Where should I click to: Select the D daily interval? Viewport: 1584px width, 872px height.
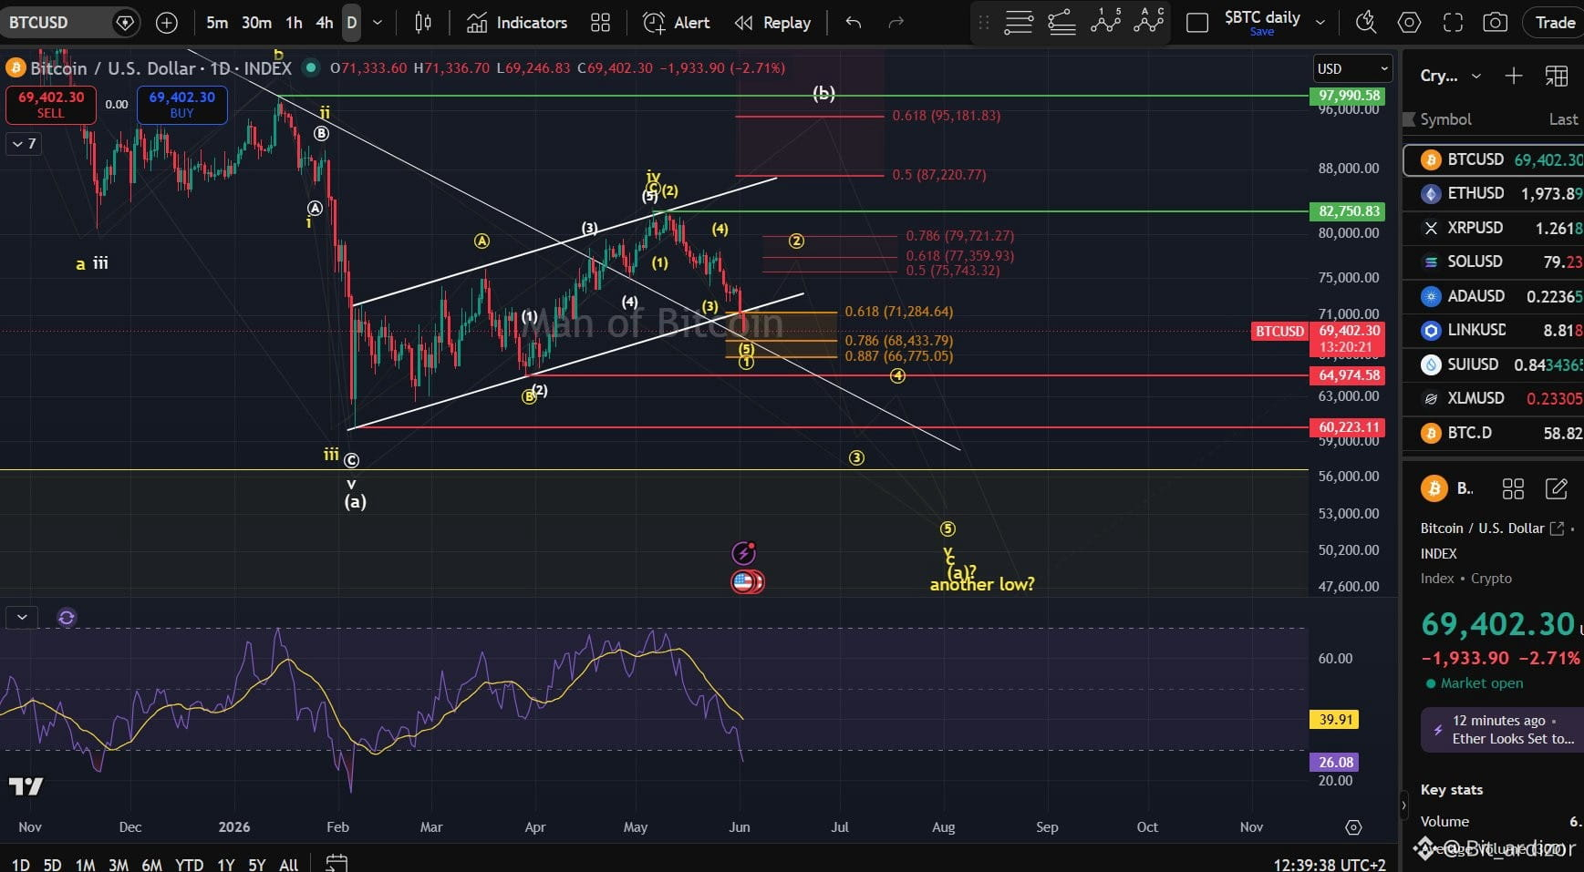click(351, 23)
